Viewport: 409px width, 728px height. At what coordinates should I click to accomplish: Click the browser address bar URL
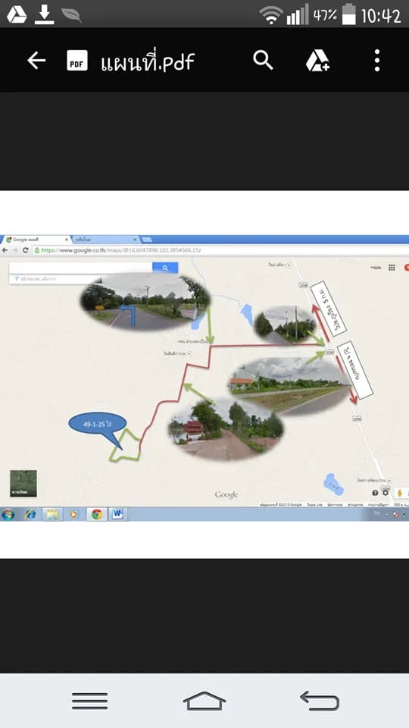pos(121,250)
